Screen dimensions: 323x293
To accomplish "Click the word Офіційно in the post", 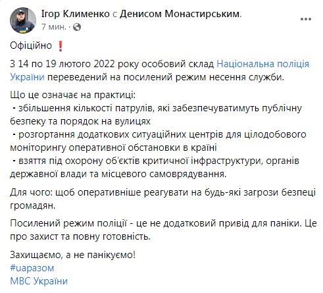I will pos(31,45).
